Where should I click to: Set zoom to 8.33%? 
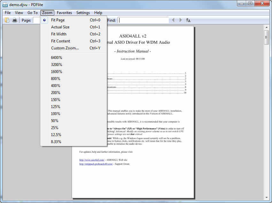pos(74,141)
